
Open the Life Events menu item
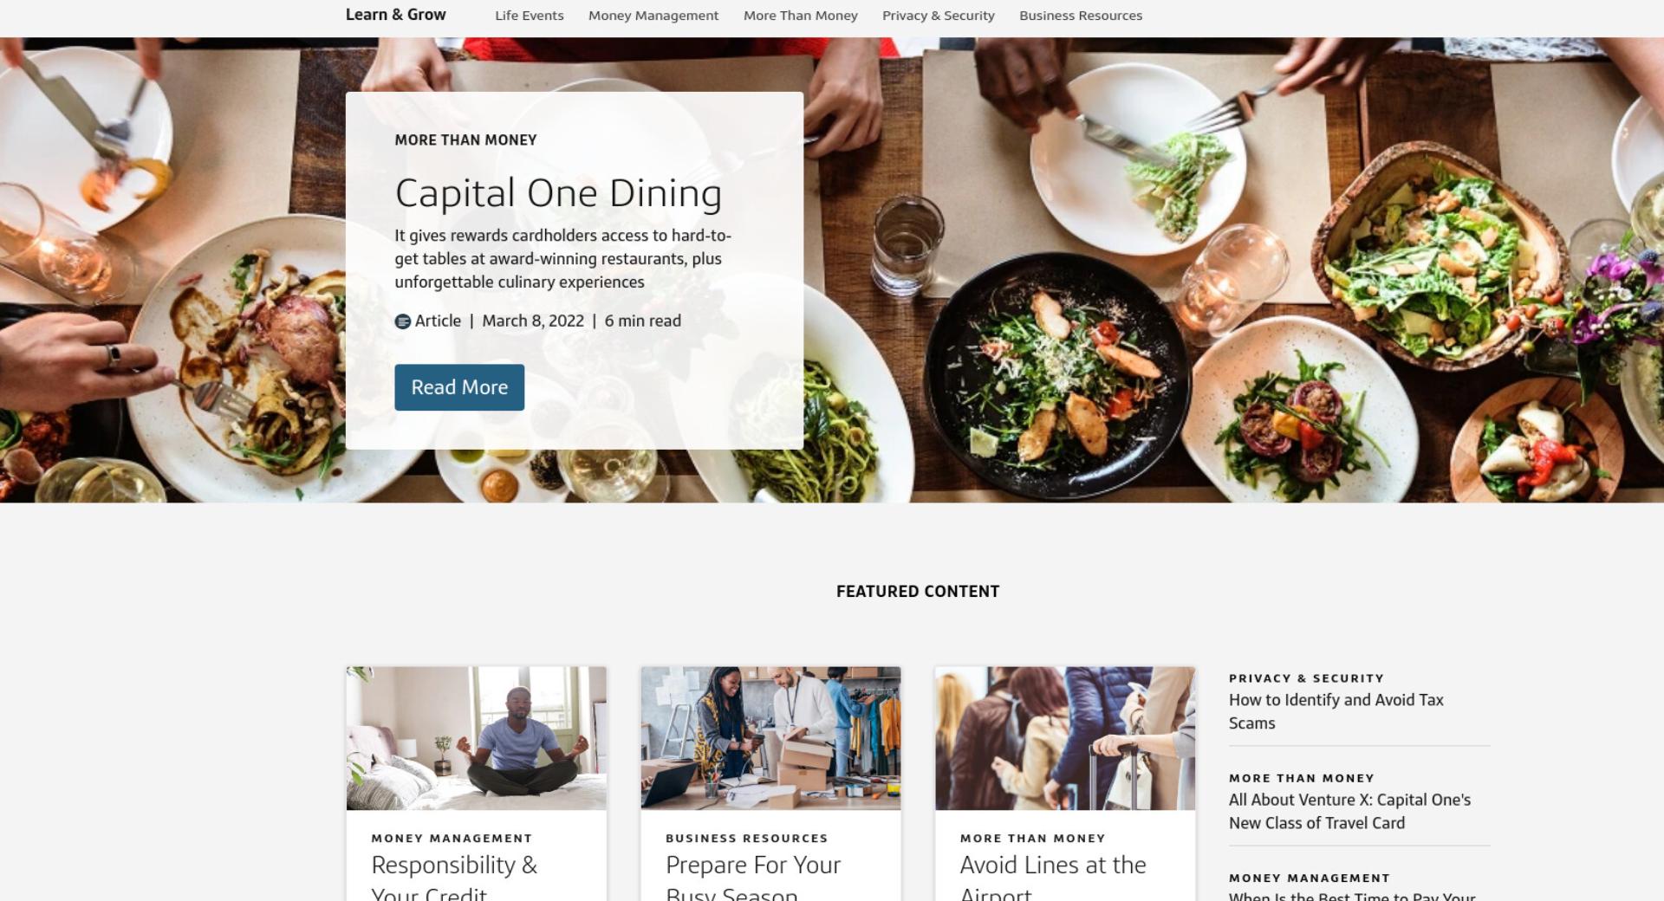pyautogui.click(x=529, y=16)
